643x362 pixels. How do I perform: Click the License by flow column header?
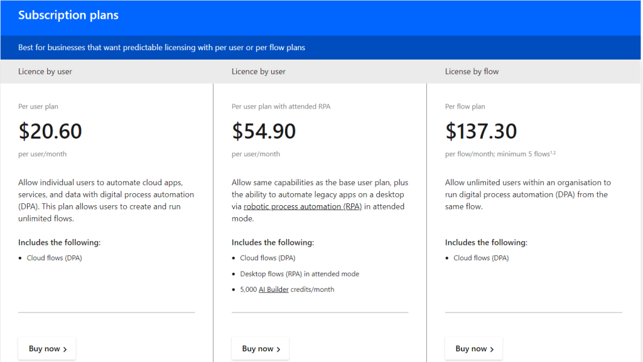point(472,72)
